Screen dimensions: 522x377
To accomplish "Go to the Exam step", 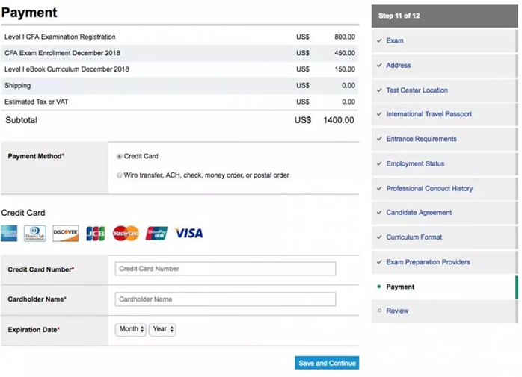I will tap(395, 41).
